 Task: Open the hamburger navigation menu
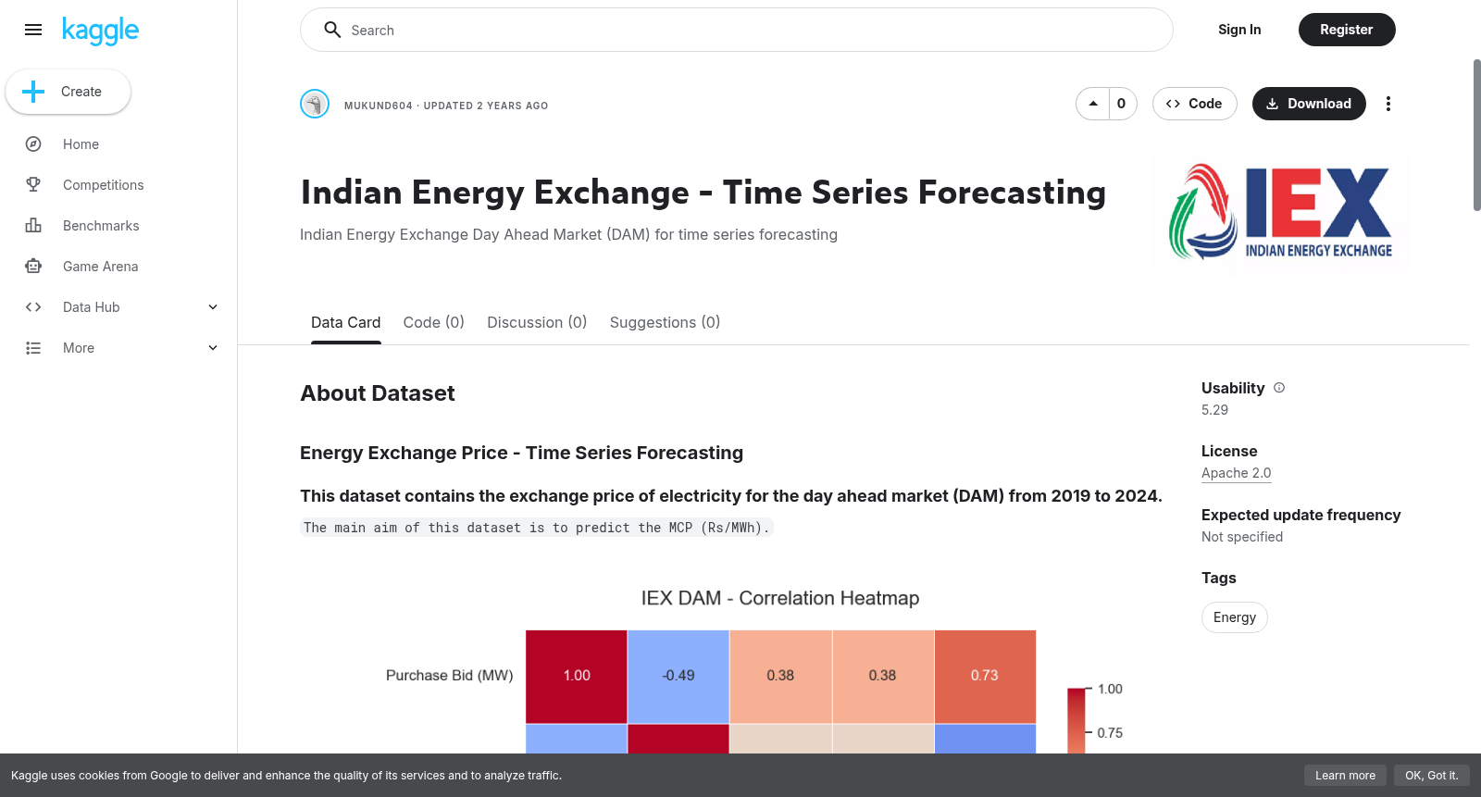[x=33, y=30]
